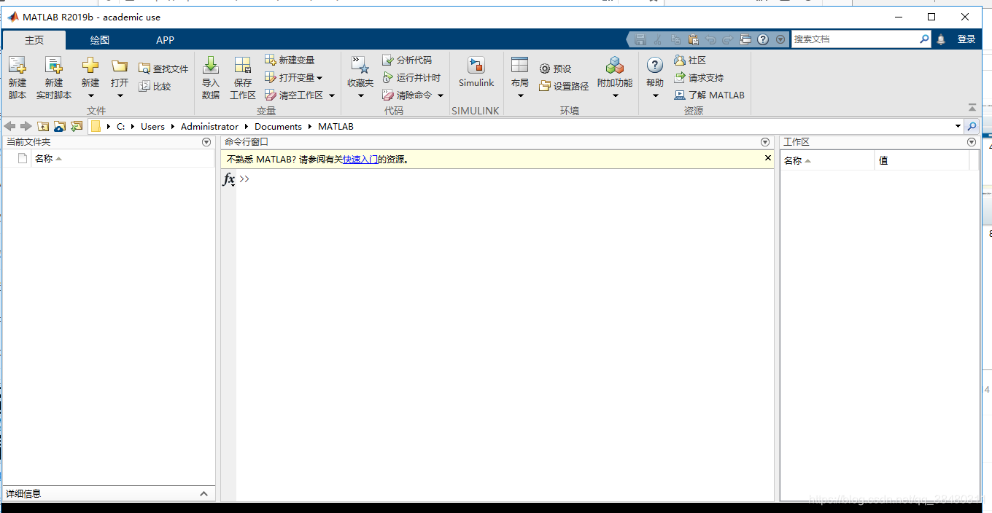
Task: Click Clear Commands (清除命令)
Action: (407, 95)
